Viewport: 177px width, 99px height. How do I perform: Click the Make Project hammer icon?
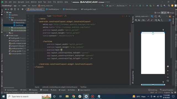click(103, 5)
